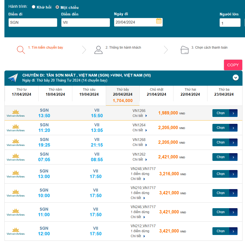
Task: Collapse the departure flight list panel
Action: (x=235, y=78)
